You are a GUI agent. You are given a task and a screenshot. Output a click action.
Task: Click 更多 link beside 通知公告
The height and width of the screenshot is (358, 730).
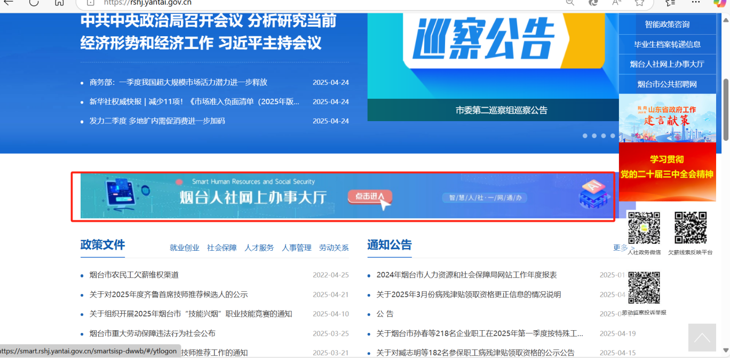(620, 248)
